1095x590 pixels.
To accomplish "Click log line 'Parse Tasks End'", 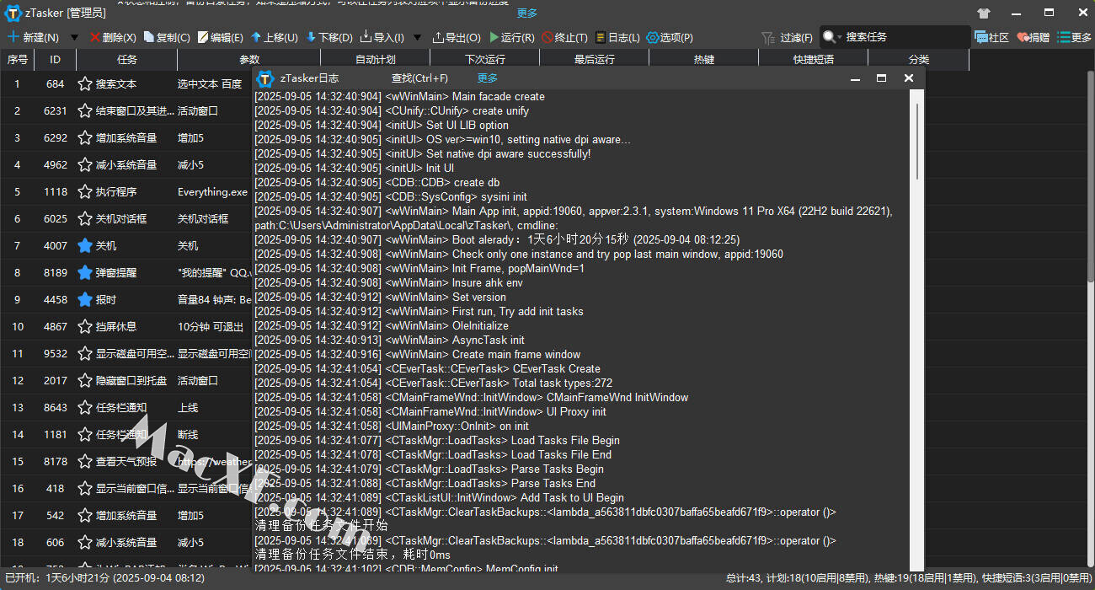I will point(425,483).
